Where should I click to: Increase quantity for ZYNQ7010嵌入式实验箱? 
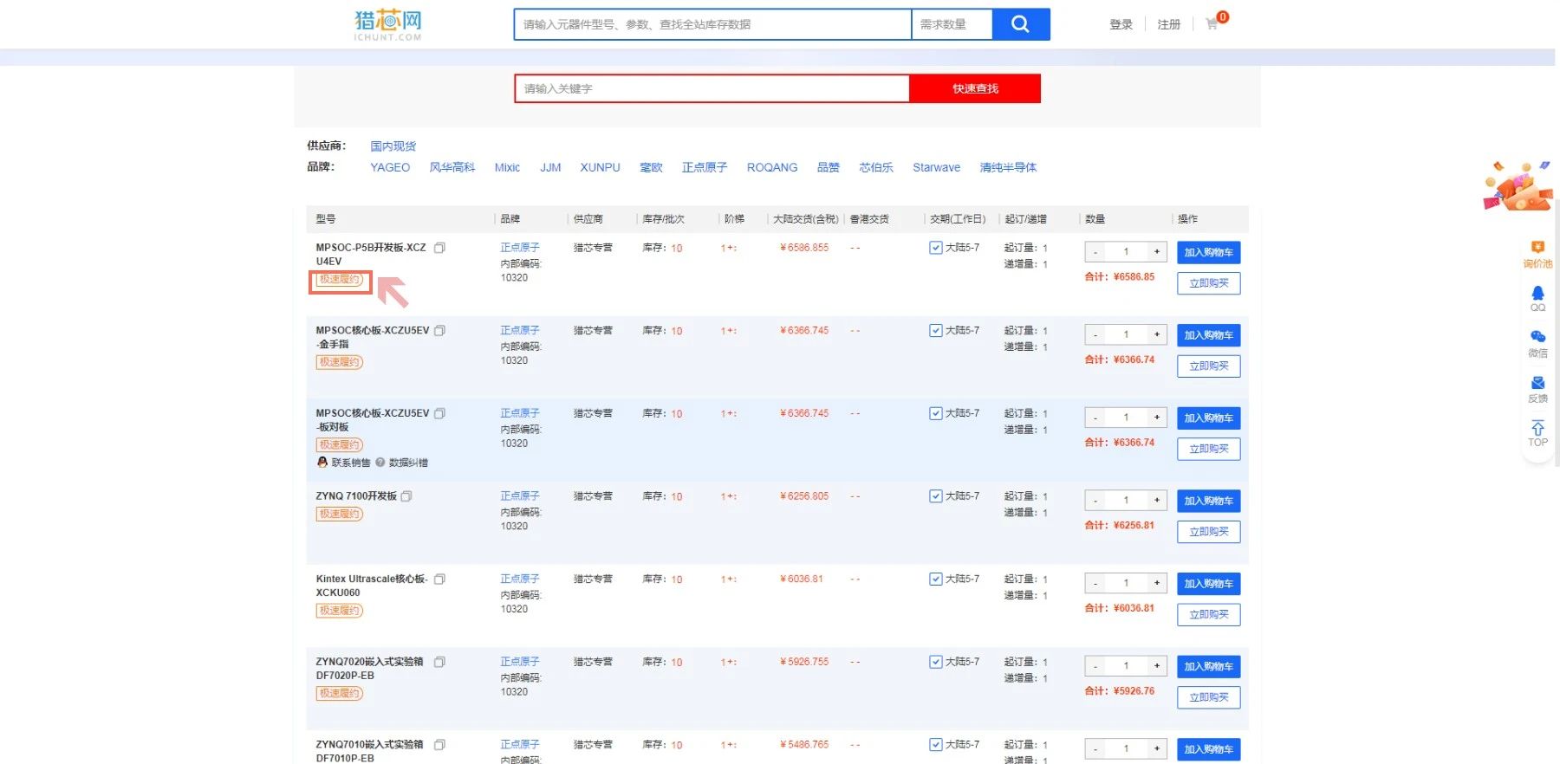click(1157, 748)
